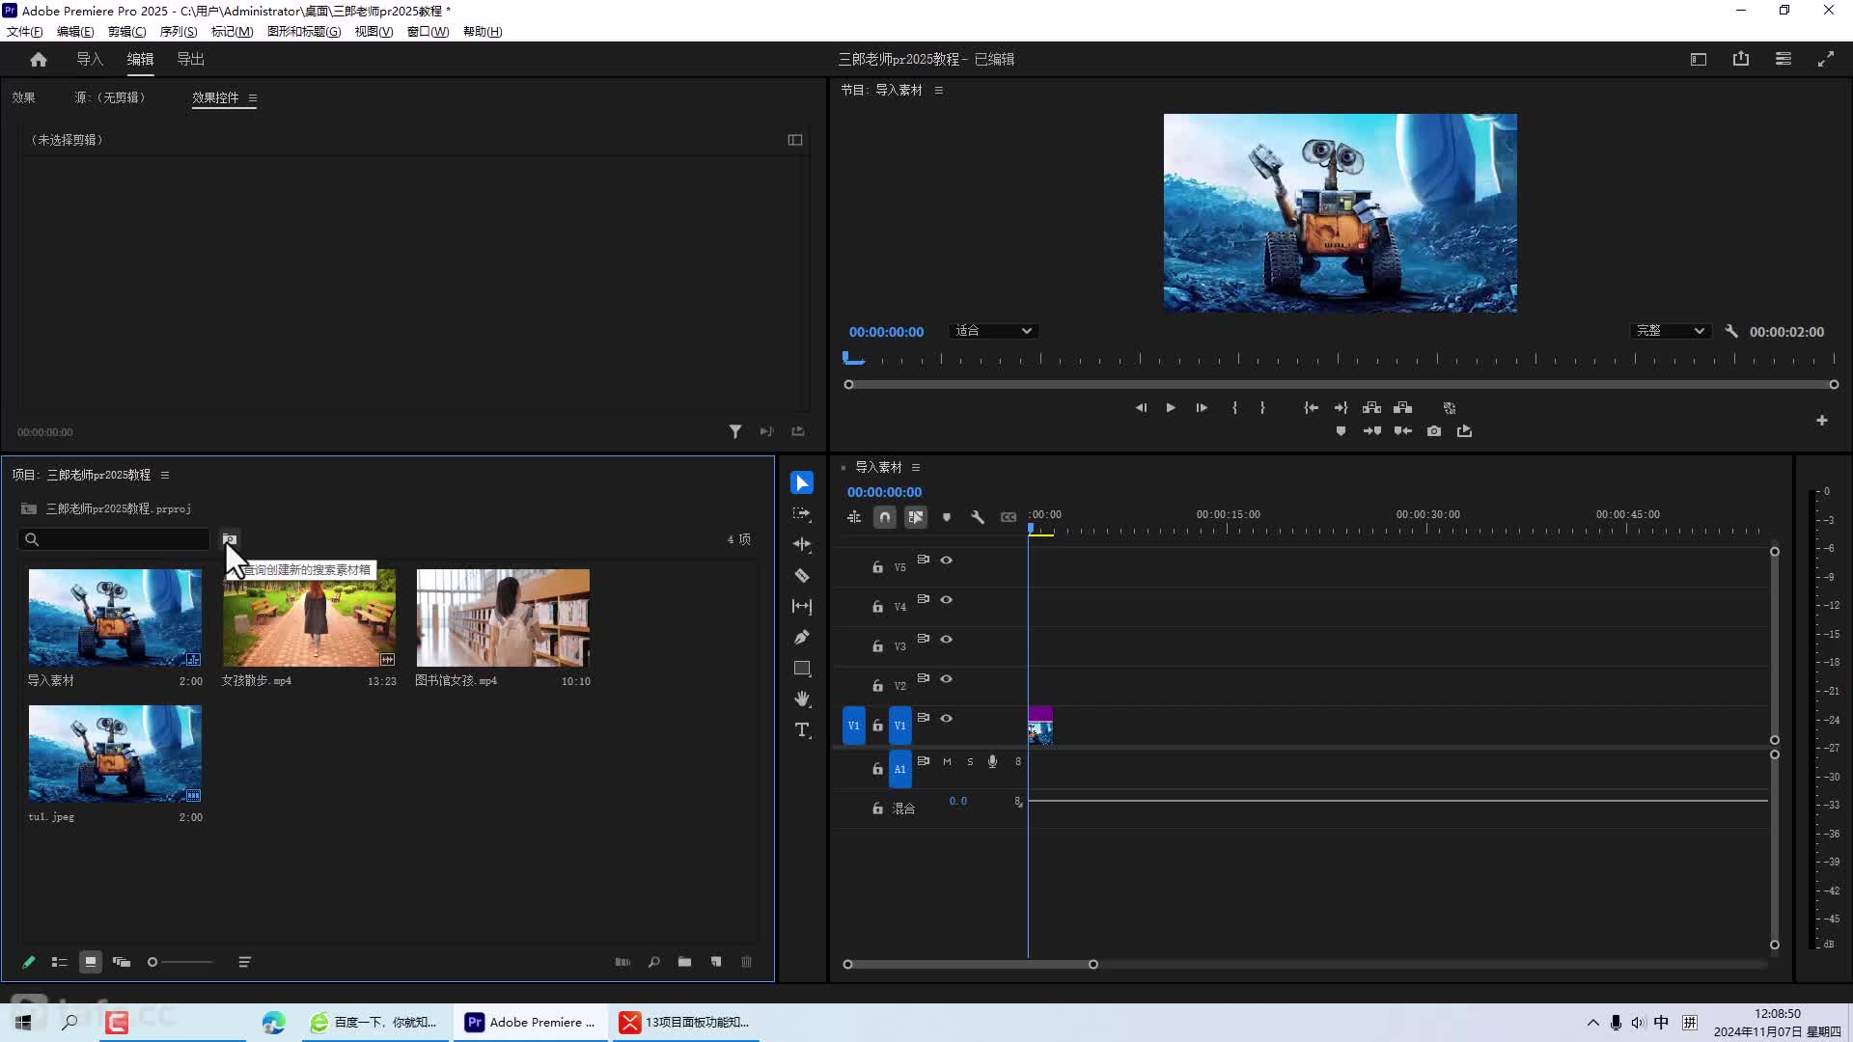Image resolution: width=1853 pixels, height=1042 pixels.
Task: Select the 女孩散步.mp4 thumbnail
Action: coord(309,617)
